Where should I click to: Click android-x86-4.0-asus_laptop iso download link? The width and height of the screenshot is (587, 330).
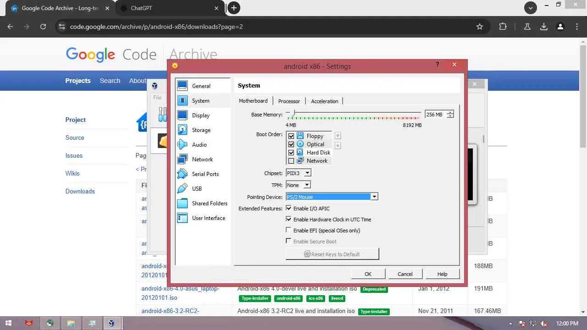coord(180,293)
